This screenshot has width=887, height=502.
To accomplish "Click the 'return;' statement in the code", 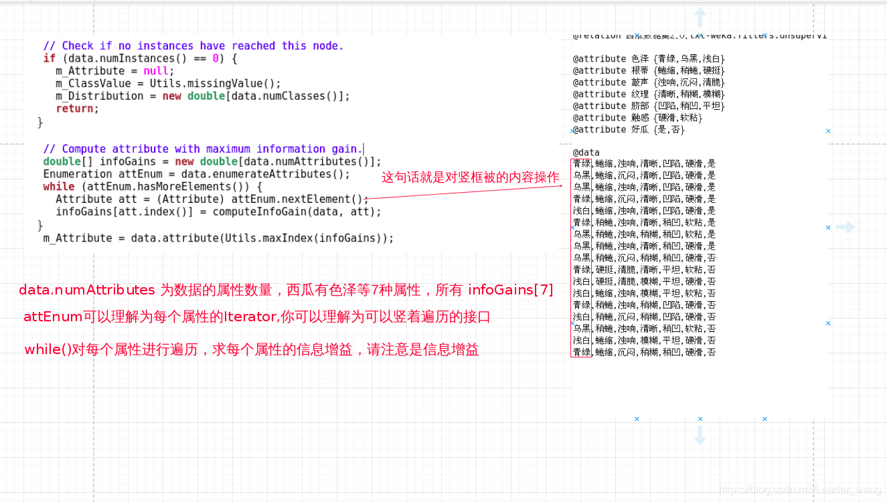I will tap(77, 108).
